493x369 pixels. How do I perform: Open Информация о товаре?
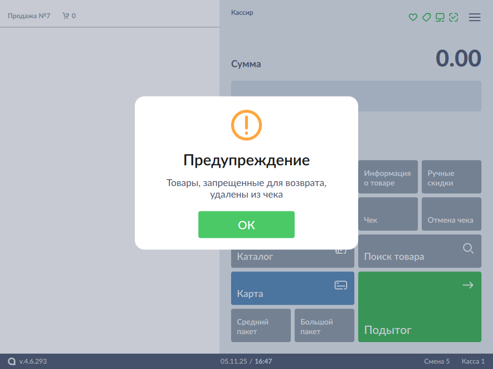pos(388,177)
